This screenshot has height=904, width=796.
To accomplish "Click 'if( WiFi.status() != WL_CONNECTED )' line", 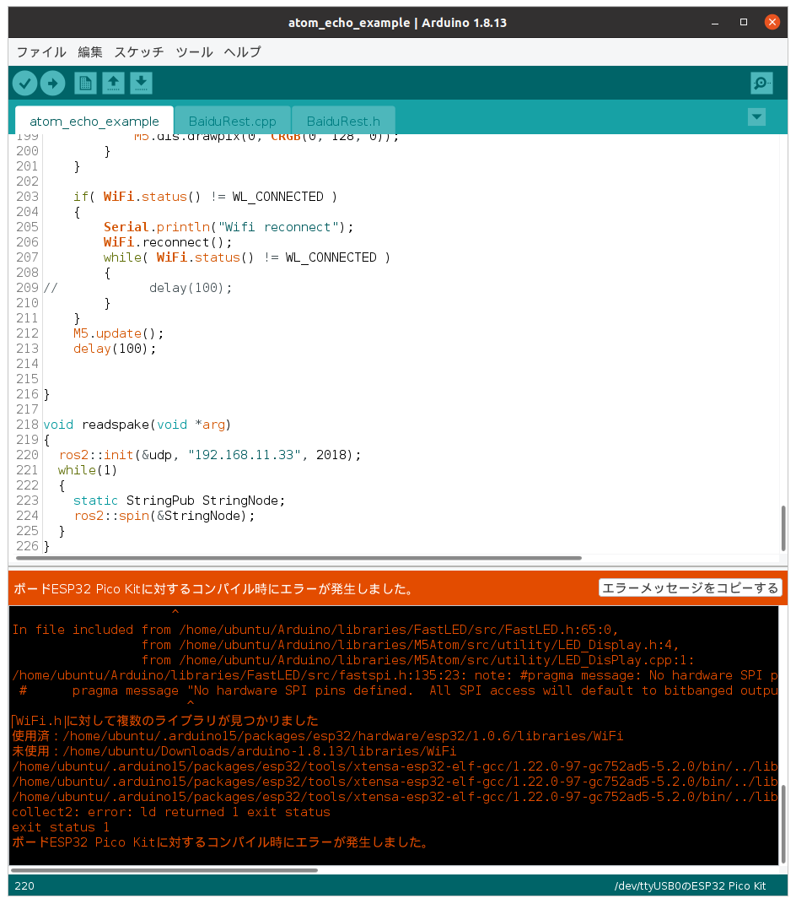I will coord(205,197).
